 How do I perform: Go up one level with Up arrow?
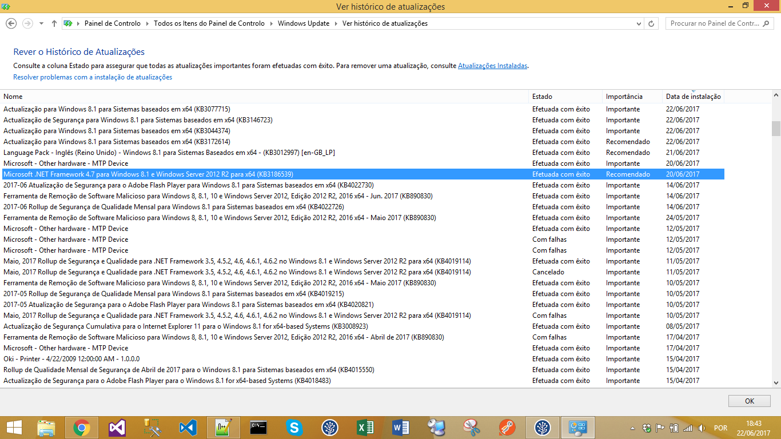(54, 23)
